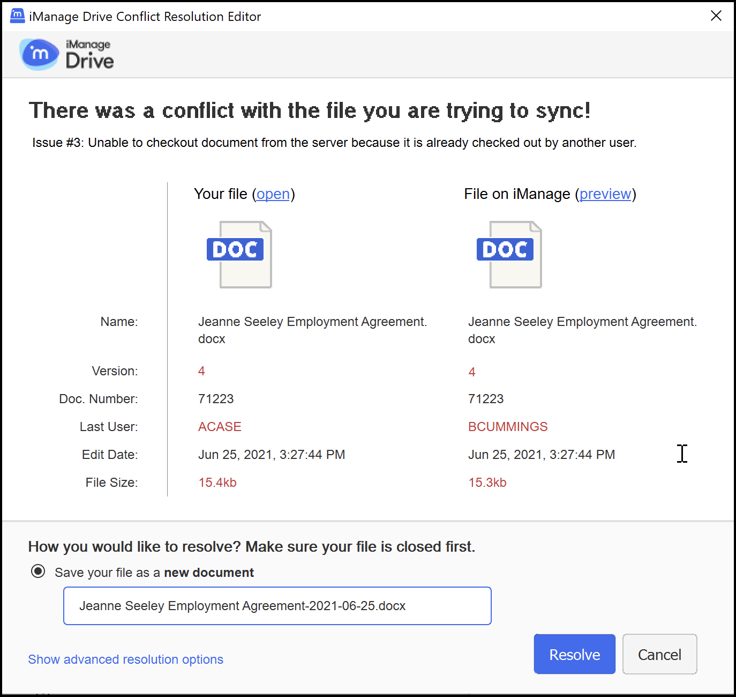
Task: Preview the file on iManage
Action: tap(605, 194)
